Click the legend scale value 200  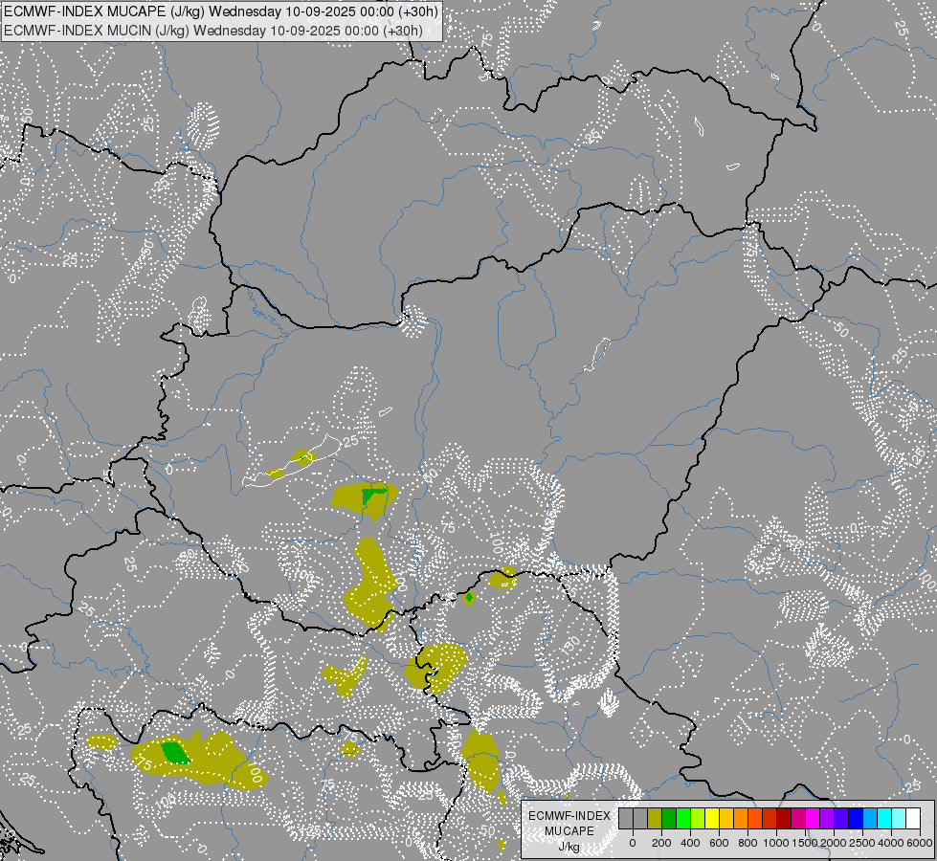[x=661, y=843]
